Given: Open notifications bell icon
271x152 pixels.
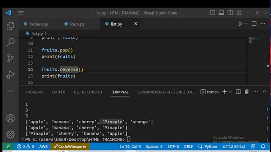Looking at the screenshot, I should tap(263, 147).
